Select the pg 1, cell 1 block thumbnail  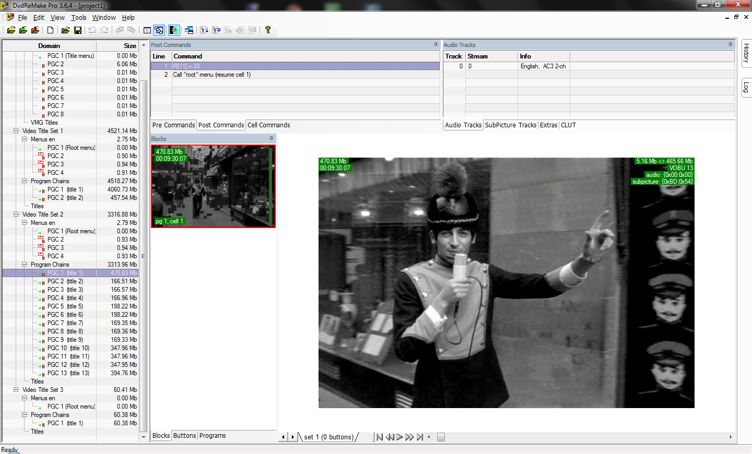pos(213,186)
